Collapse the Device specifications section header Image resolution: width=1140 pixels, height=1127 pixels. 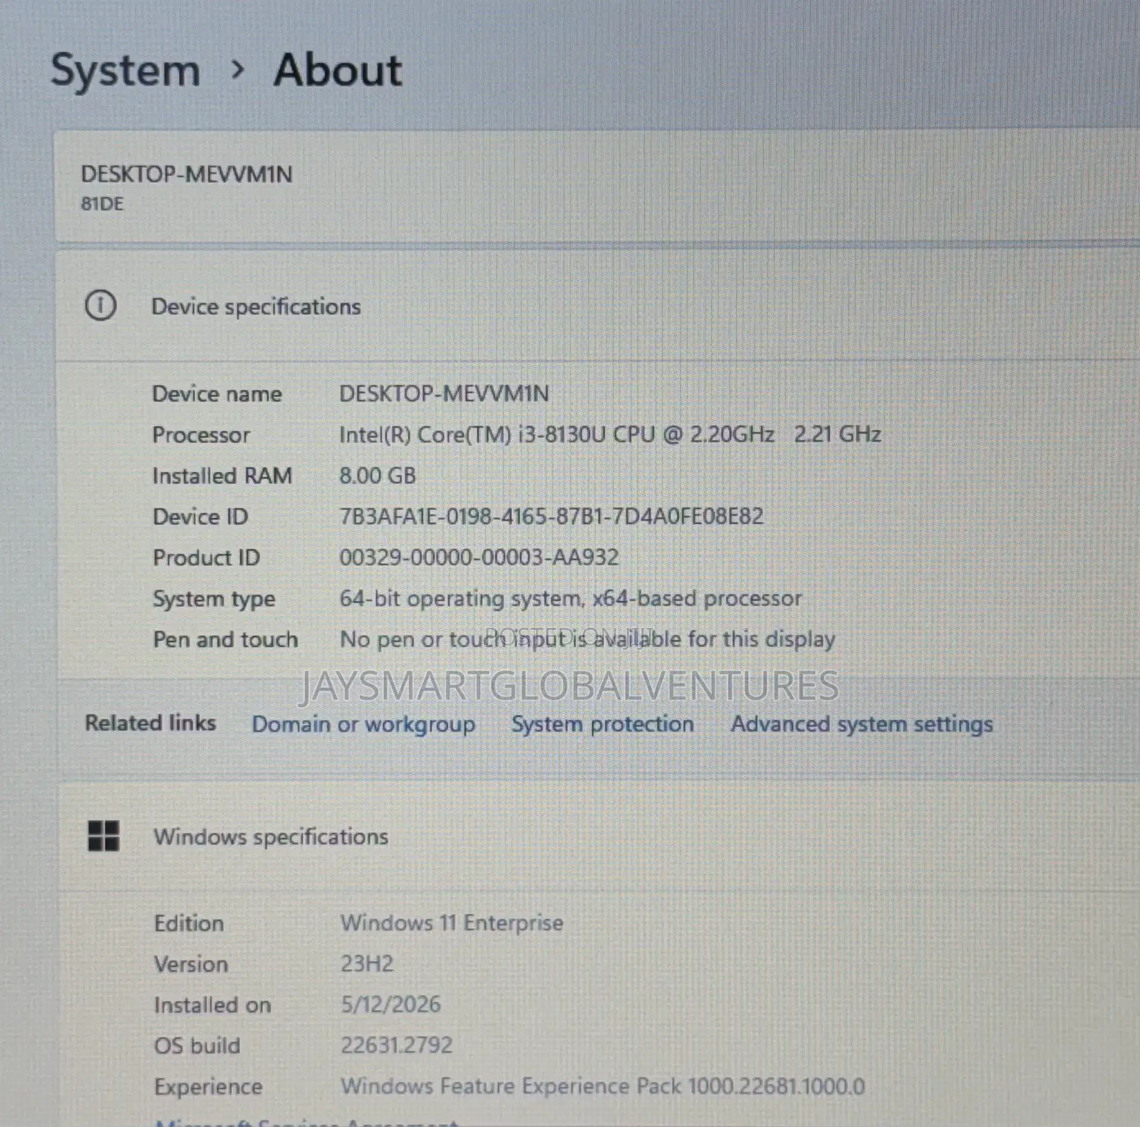point(597,307)
